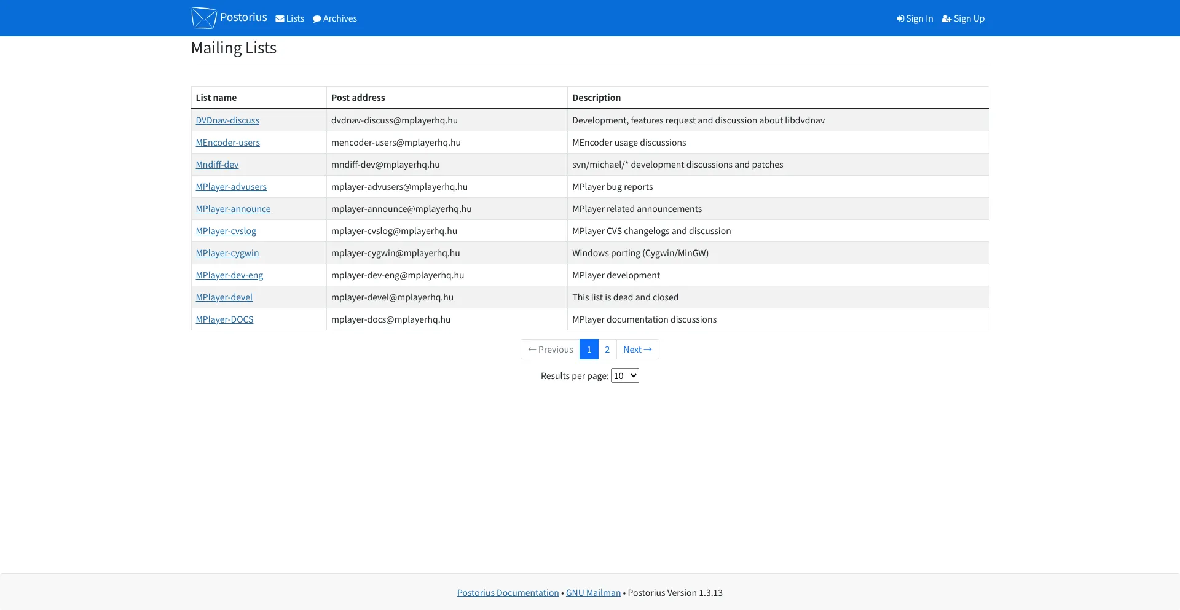Screen dimensions: 1180x610
Task: Click the mplayer-docs@mplayerhq.hu address
Action: [x=391, y=319]
